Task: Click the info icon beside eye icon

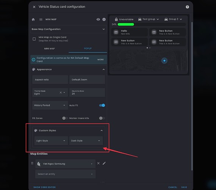Action: 104,19
